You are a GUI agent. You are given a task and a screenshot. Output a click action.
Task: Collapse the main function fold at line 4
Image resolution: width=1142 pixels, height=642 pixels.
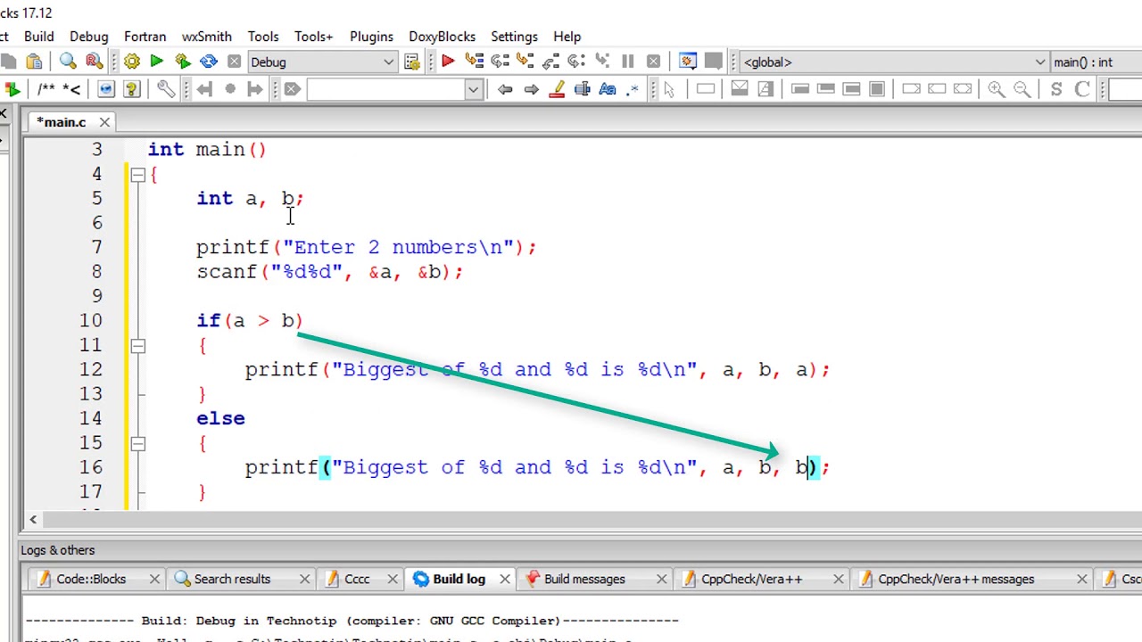click(137, 175)
